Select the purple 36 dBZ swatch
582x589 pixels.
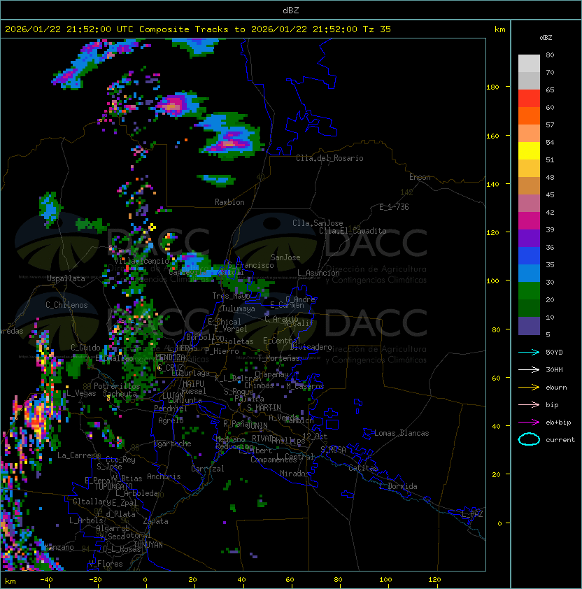[x=529, y=238]
